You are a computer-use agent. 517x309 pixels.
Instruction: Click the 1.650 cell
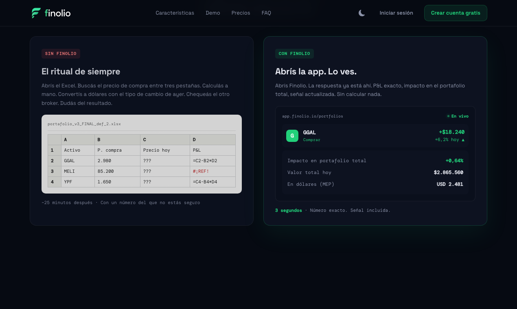[x=117, y=182]
